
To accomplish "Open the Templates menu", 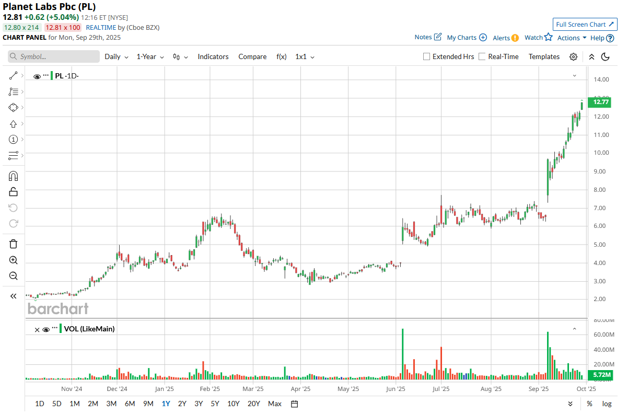I will click(x=544, y=56).
